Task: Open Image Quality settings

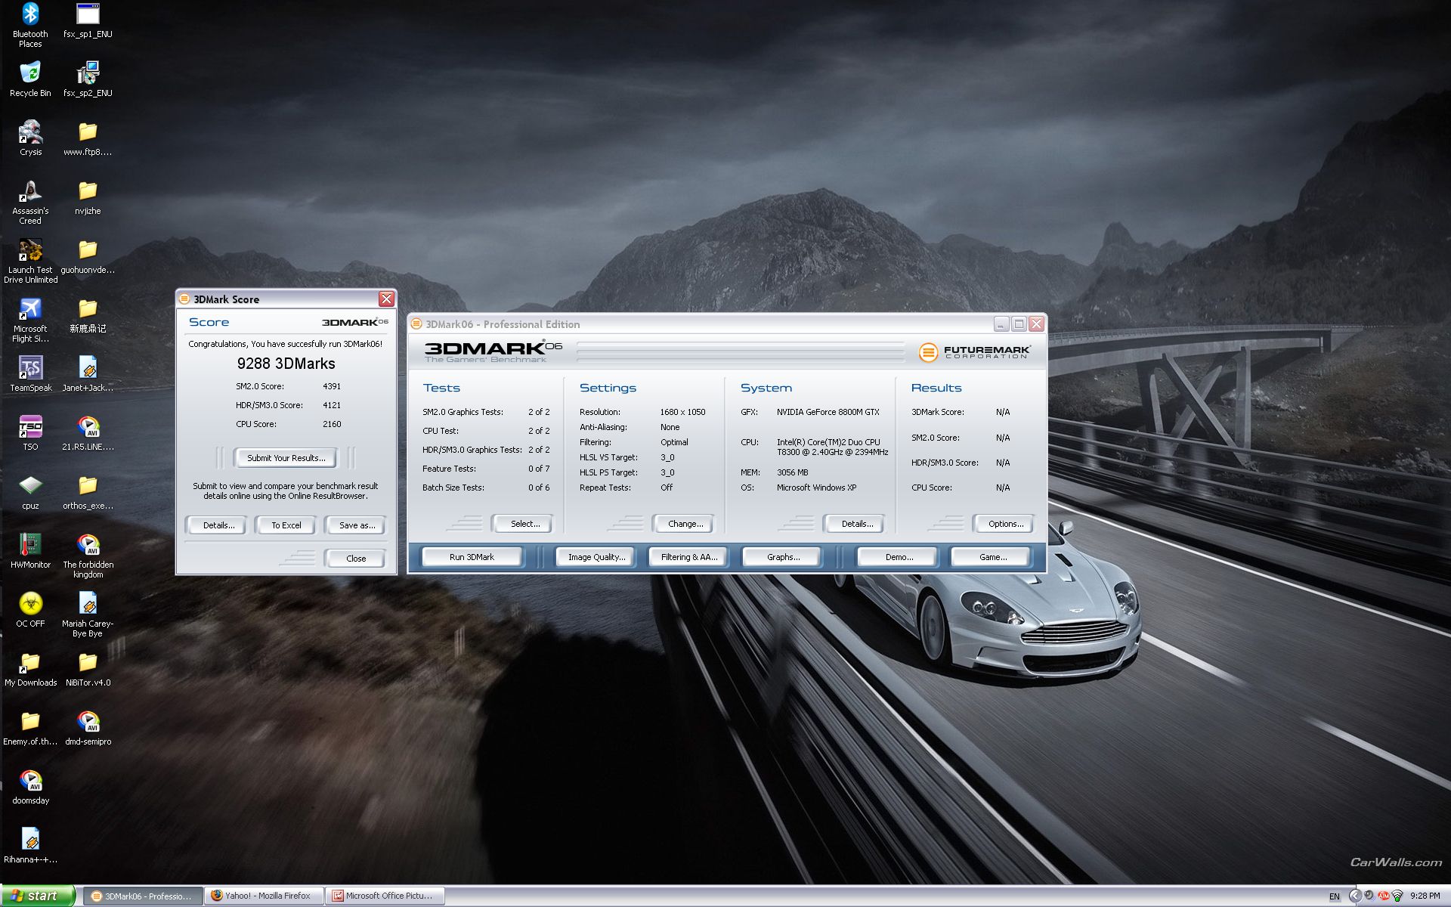Action: pos(597,557)
